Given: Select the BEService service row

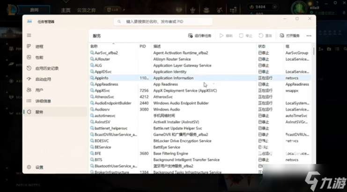Looking at the screenshot, I should [x=200, y=147].
